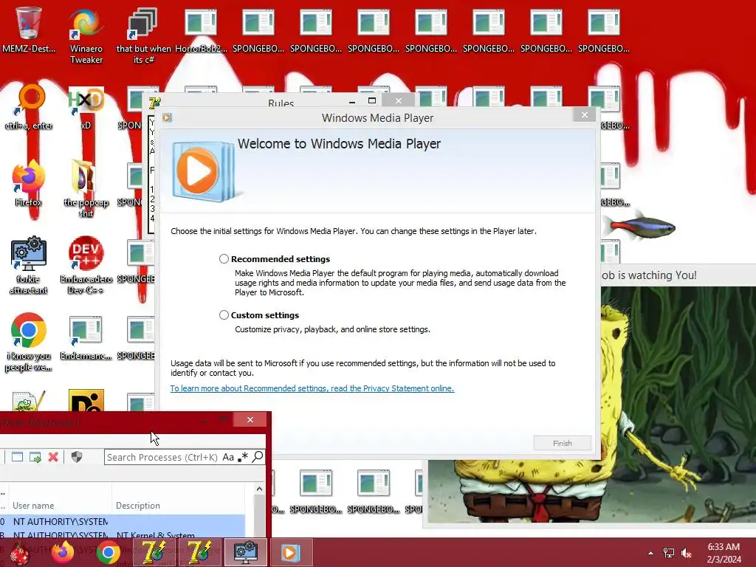The image size is (756, 567).
Task: Click the shield icon in process toolbar
Action: [77, 457]
